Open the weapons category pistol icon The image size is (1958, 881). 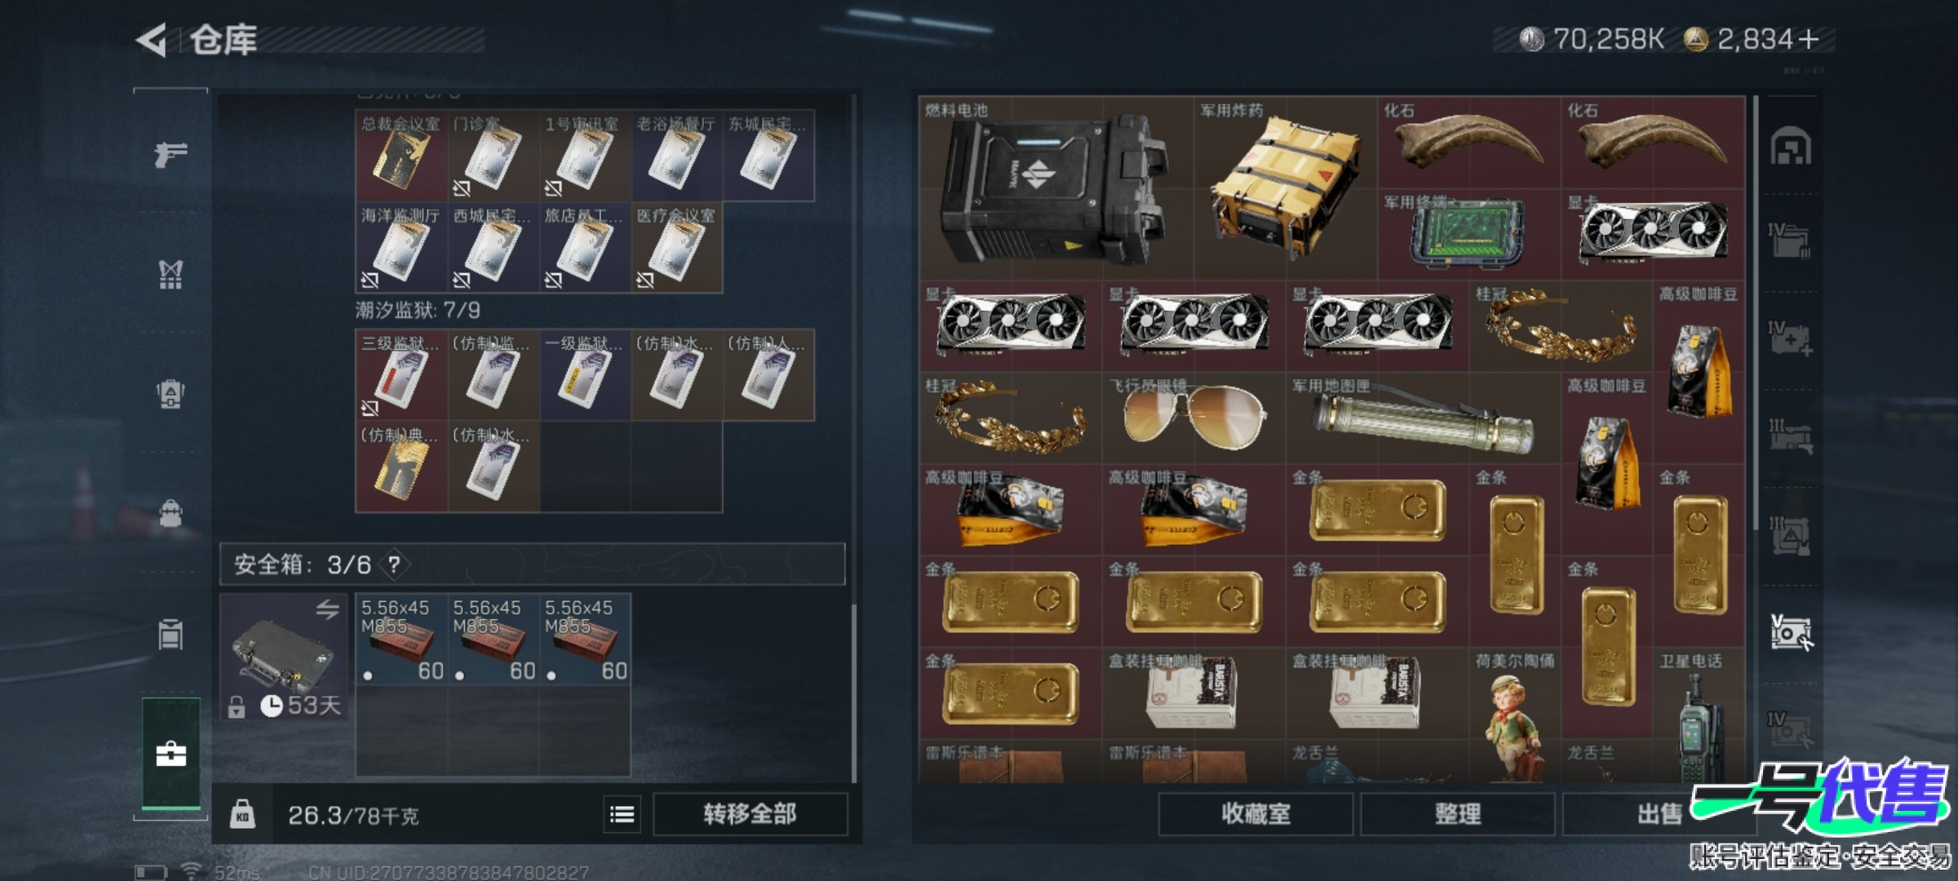tap(171, 153)
